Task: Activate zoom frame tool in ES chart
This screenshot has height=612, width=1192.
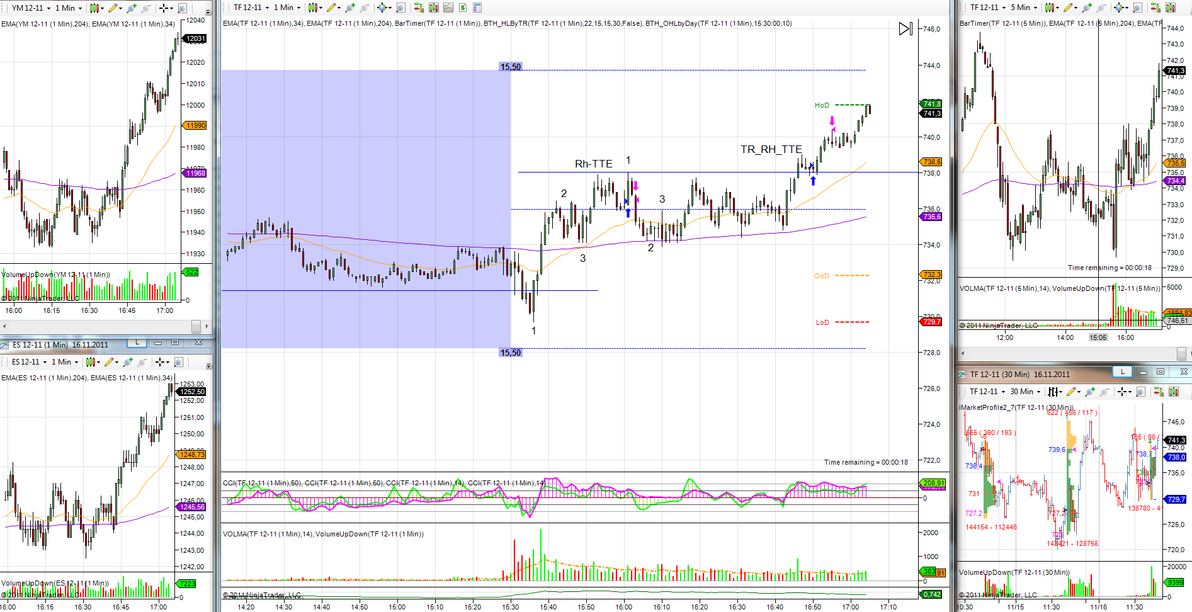Action: point(178,362)
